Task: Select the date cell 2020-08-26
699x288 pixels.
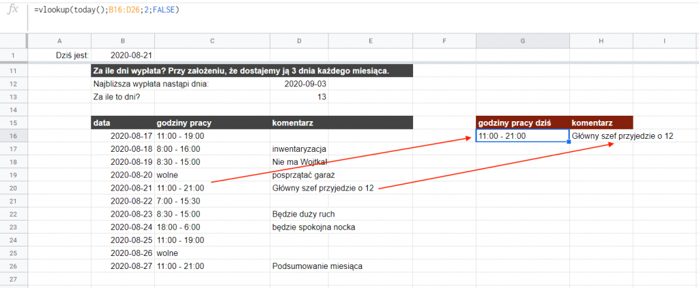Action: [123, 253]
